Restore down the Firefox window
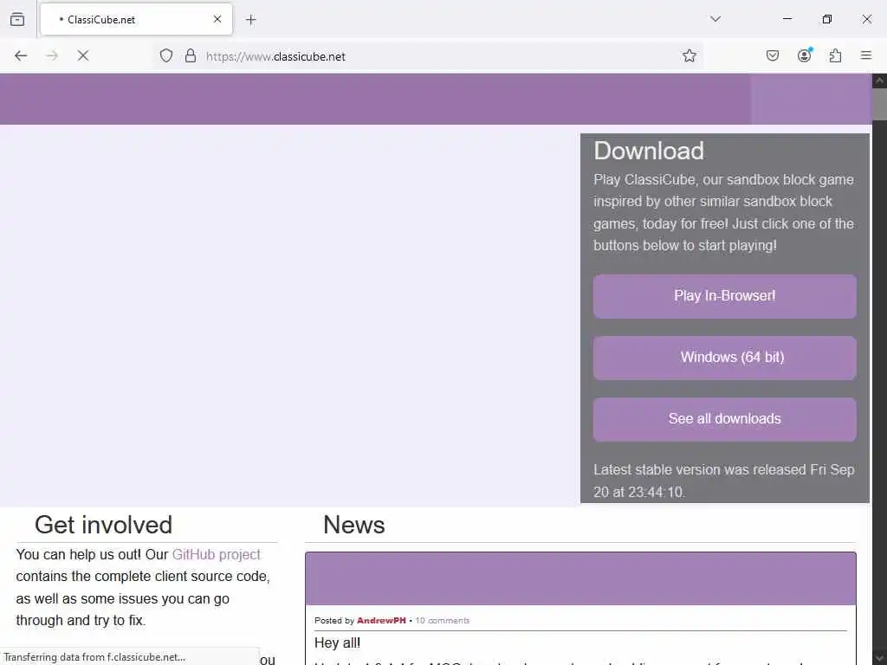 tap(827, 19)
